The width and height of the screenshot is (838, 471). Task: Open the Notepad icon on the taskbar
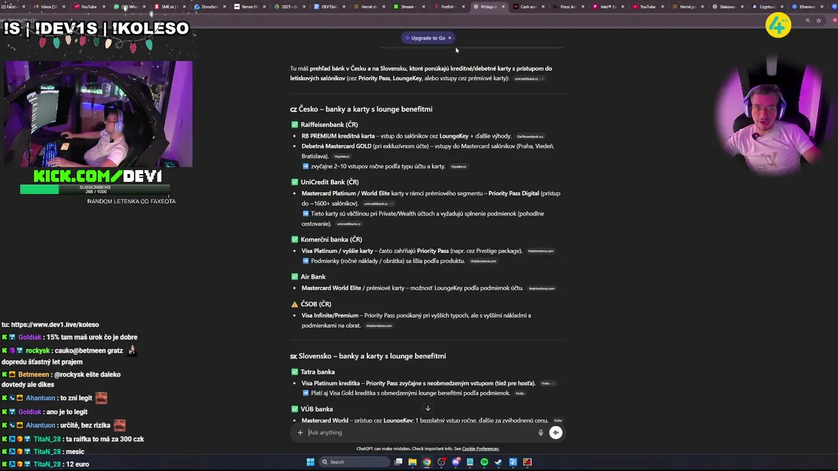pyautogui.click(x=470, y=462)
